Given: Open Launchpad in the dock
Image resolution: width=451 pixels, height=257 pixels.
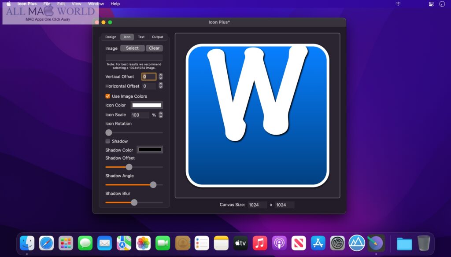Looking at the screenshot, I should 66,243.
